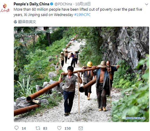Click the yellow hard hat worker in photo
The height and width of the screenshot is (131, 150).
point(88,80)
